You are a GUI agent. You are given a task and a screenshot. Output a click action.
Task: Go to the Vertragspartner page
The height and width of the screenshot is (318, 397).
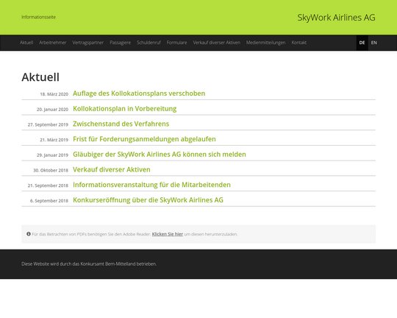click(x=88, y=43)
